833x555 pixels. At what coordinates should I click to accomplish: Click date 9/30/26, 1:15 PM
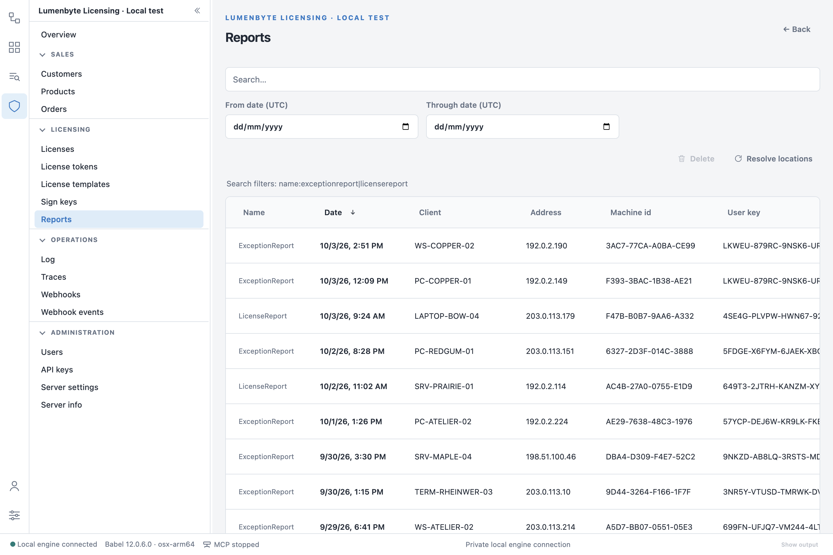pyautogui.click(x=351, y=492)
